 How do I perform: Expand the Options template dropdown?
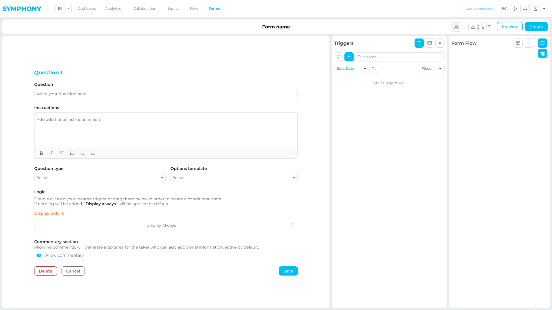(234, 178)
